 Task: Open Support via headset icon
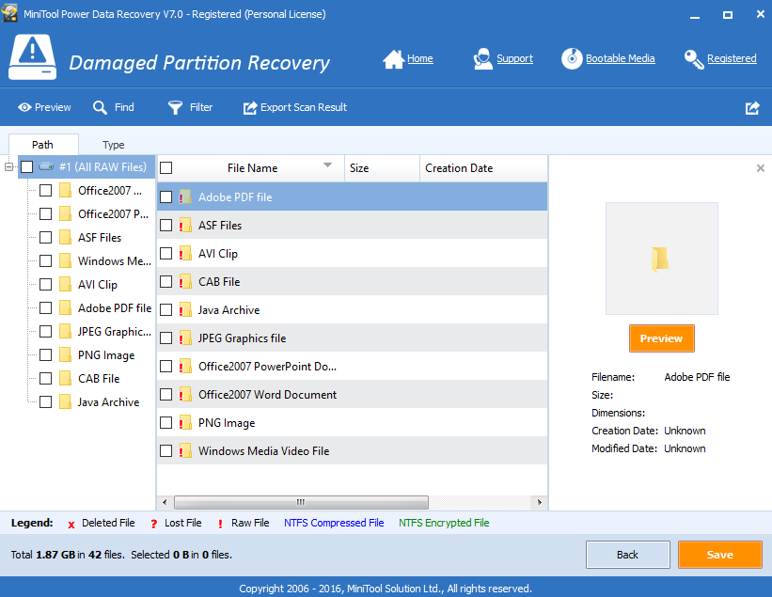(482, 59)
